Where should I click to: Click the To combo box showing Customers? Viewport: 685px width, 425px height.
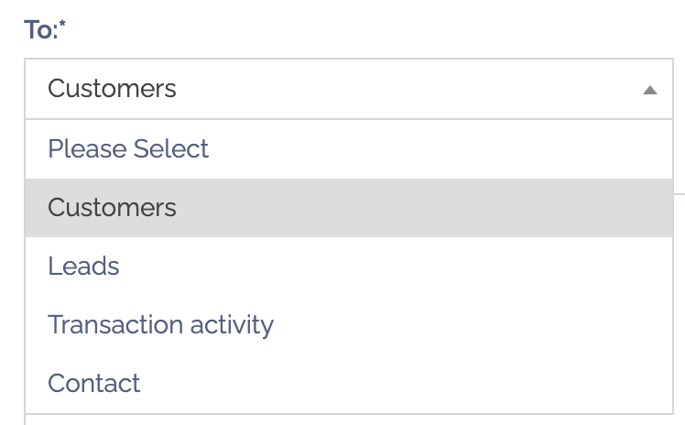(348, 89)
